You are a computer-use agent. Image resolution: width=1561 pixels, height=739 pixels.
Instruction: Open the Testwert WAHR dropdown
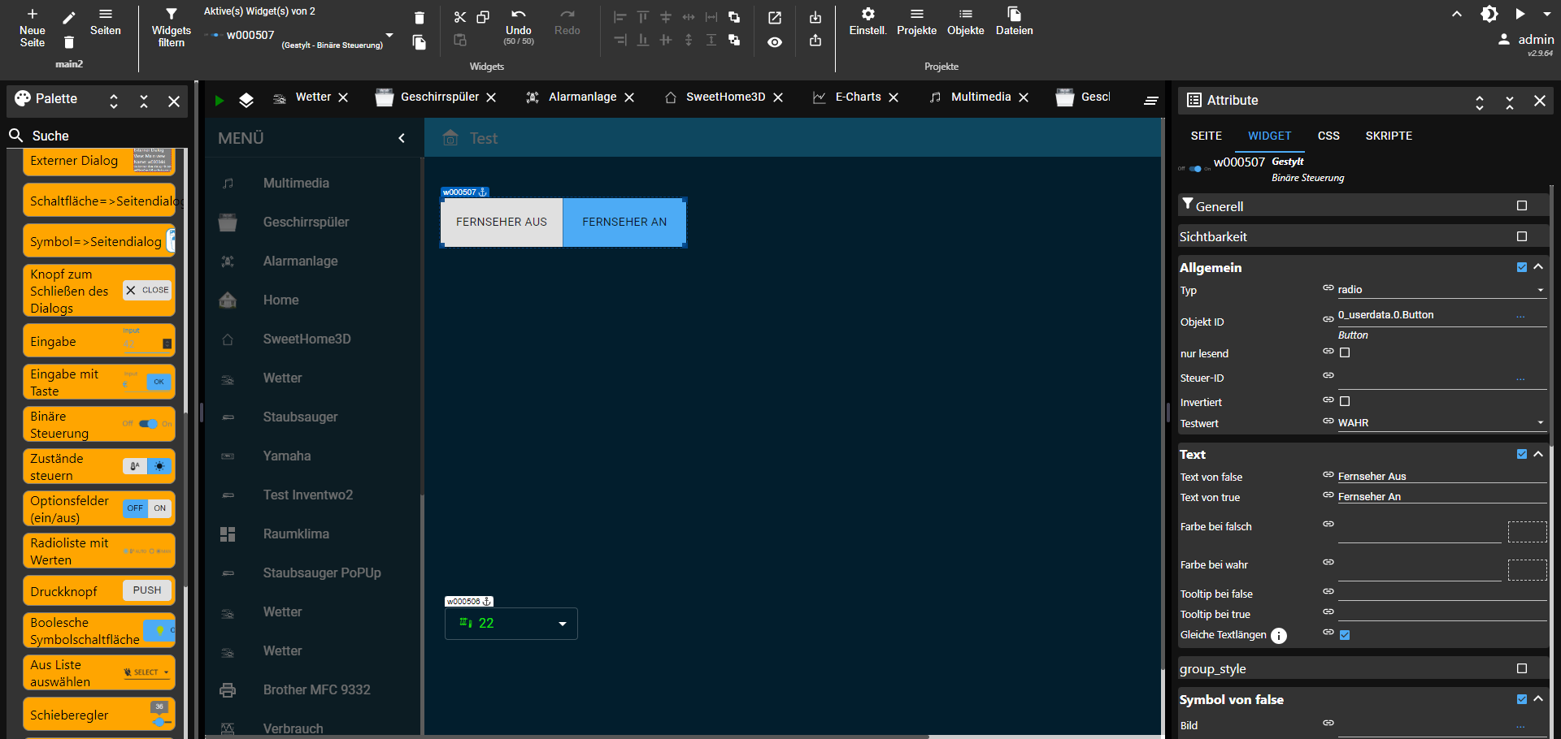click(1441, 423)
